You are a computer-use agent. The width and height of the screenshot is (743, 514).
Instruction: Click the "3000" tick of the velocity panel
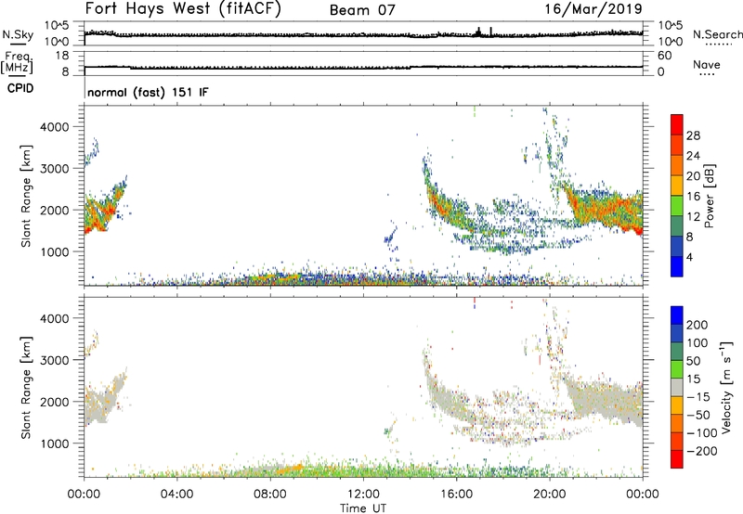(55, 360)
